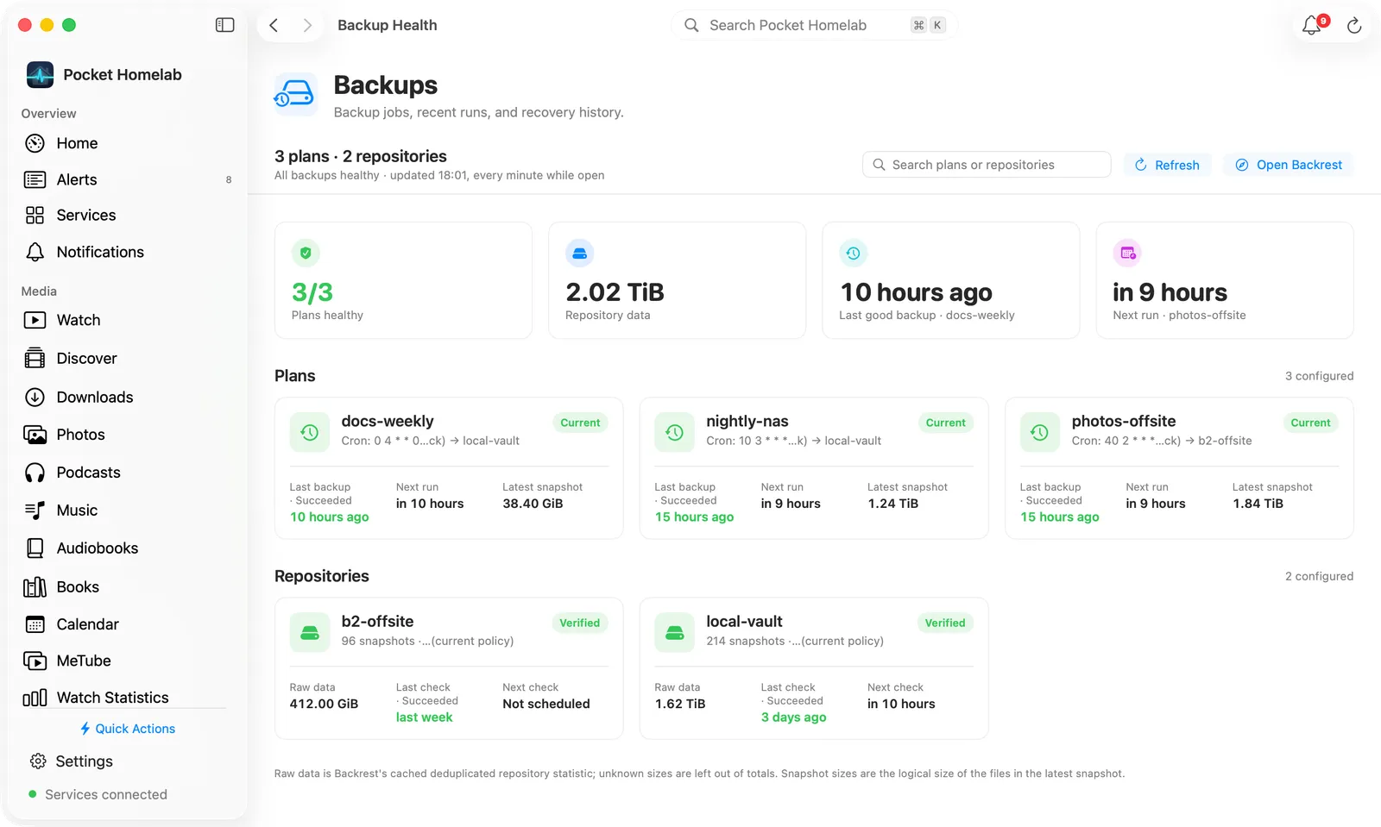Image resolution: width=1381 pixels, height=827 pixels.
Task: Click Not scheduled next check text
Action: [x=546, y=704]
